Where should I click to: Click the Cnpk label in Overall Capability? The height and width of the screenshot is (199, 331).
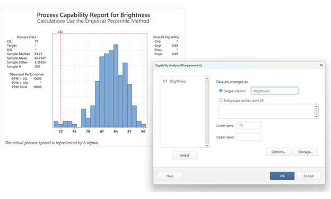point(158,54)
